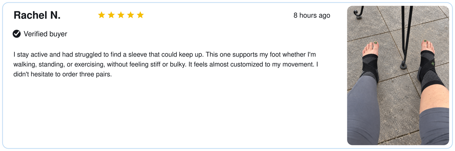Screen dimensions: 455x151
Task: Open the review photo thumbnail
Action: coord(398,75)
